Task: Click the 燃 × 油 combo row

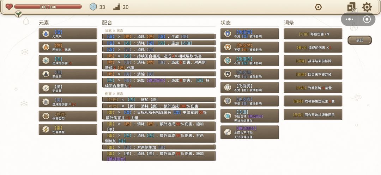Action: pos(159,65)
